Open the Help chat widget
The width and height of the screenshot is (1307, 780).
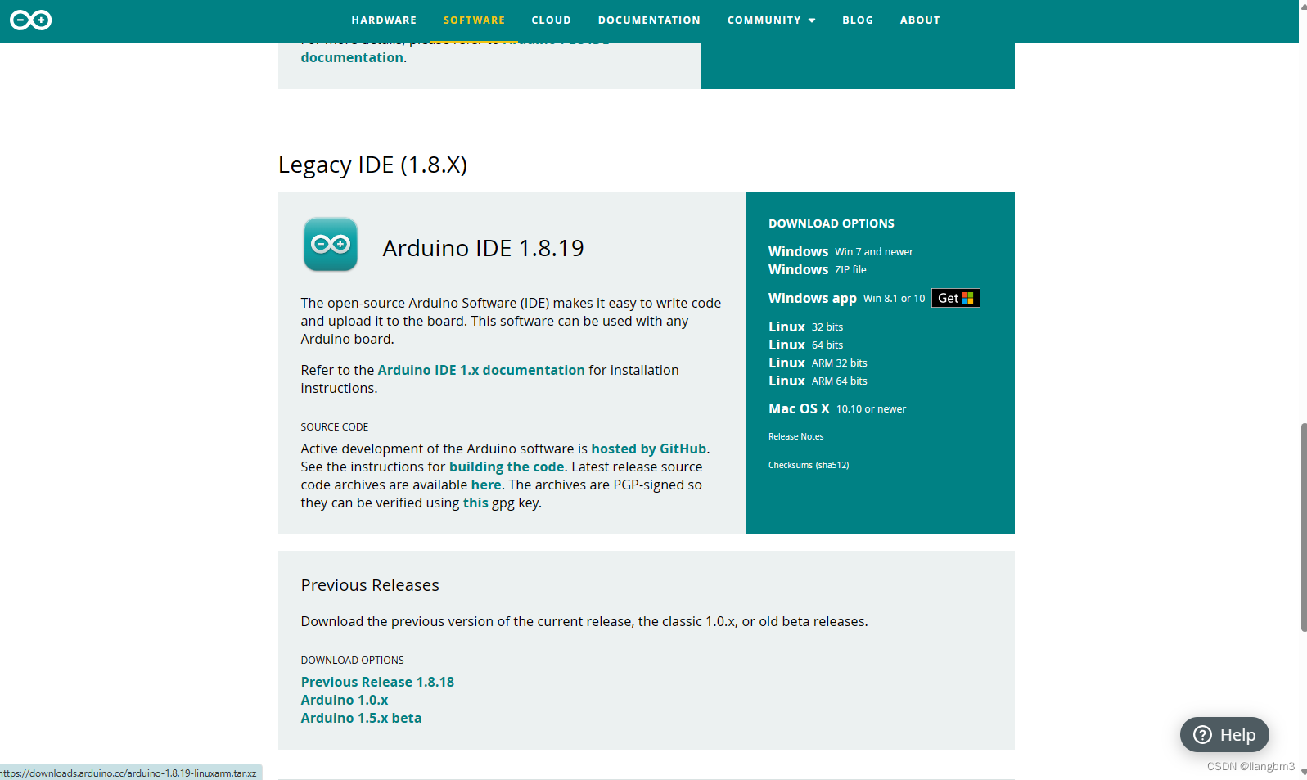pos(1224,734)
